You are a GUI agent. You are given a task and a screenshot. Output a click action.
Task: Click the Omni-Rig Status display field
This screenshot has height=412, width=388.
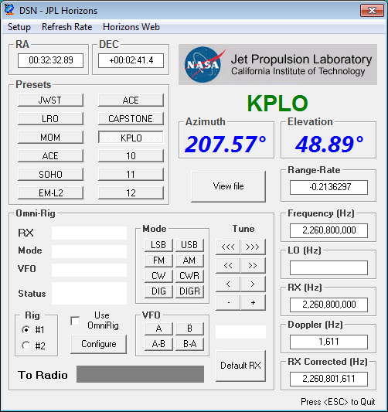[89, 293]
